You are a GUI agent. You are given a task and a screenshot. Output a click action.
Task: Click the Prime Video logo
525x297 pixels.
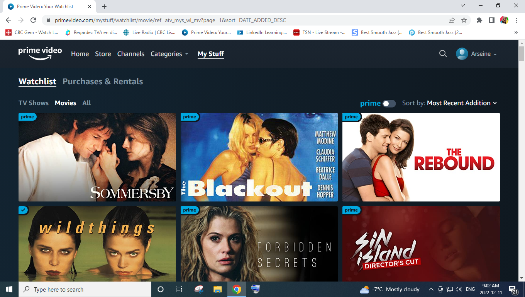coord(40,53)
